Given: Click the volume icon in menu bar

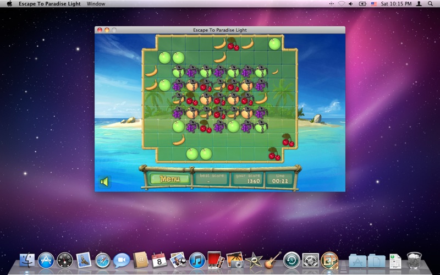Looking at the screenshot, I should click(x=350, y=4).
